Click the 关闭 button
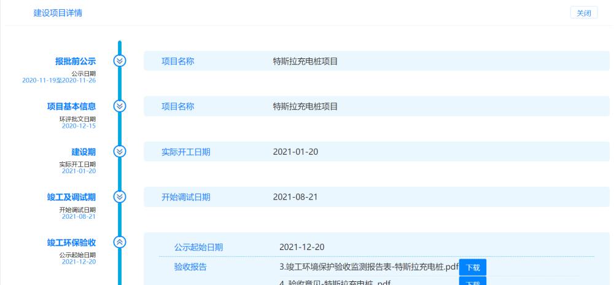 tap(583, 13)
